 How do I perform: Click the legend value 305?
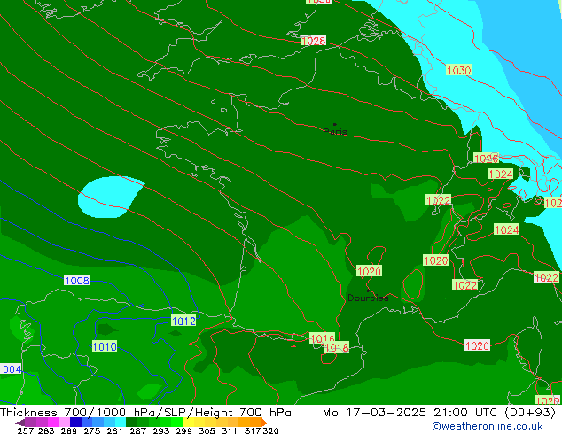(207, 430)
